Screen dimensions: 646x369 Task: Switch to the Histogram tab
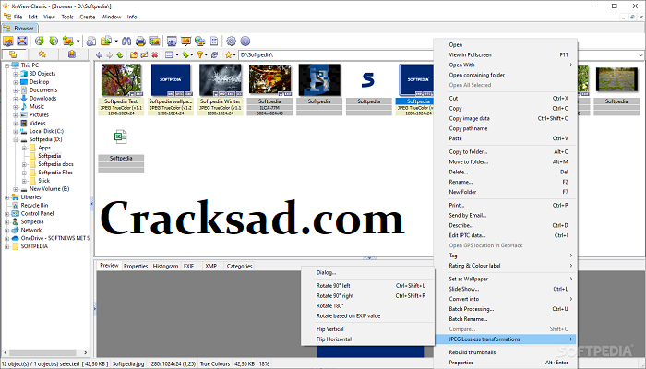[165, 266]
